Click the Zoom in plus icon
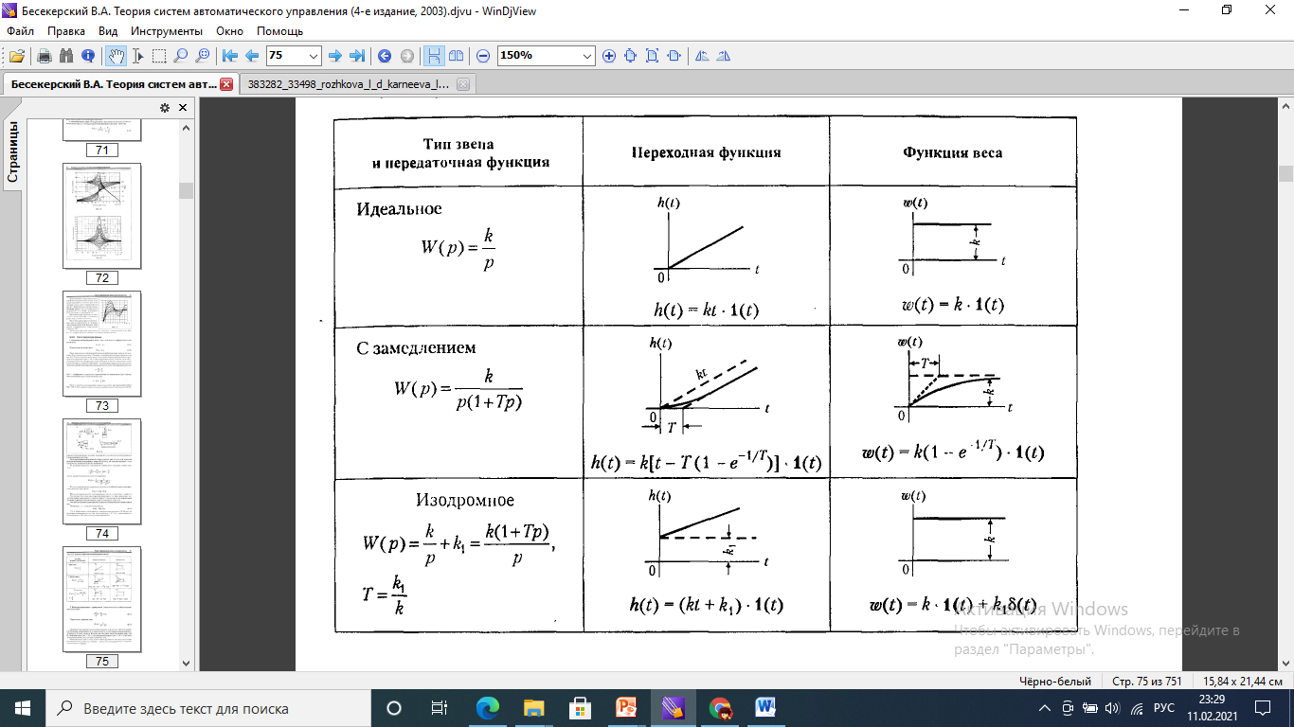This screenshot has width=1294, height=727. (609, 56)
